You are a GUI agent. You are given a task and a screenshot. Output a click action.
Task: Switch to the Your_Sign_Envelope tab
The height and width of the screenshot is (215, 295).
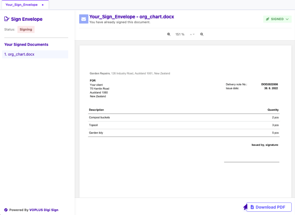(21, 5)
